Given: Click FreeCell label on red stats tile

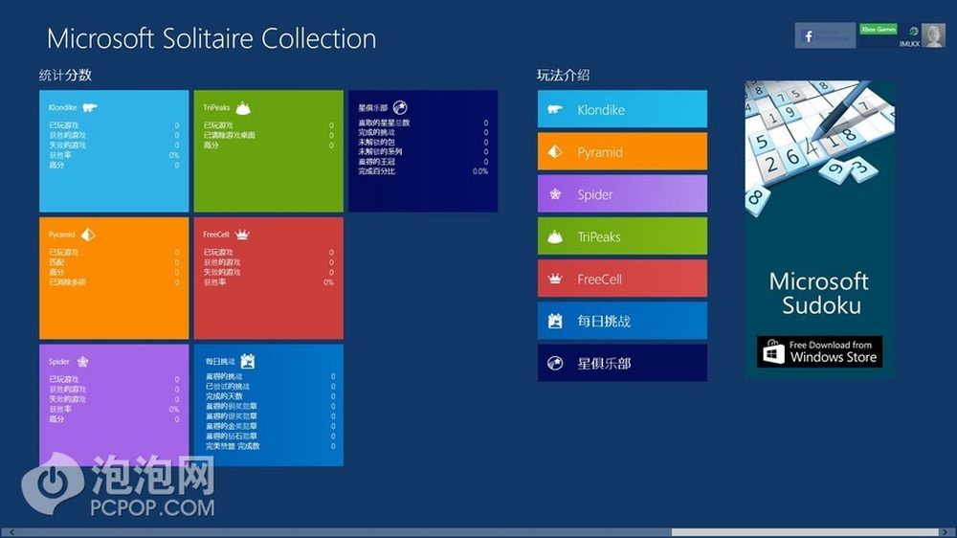Looking at the screenshot, I should pos(216,235).
